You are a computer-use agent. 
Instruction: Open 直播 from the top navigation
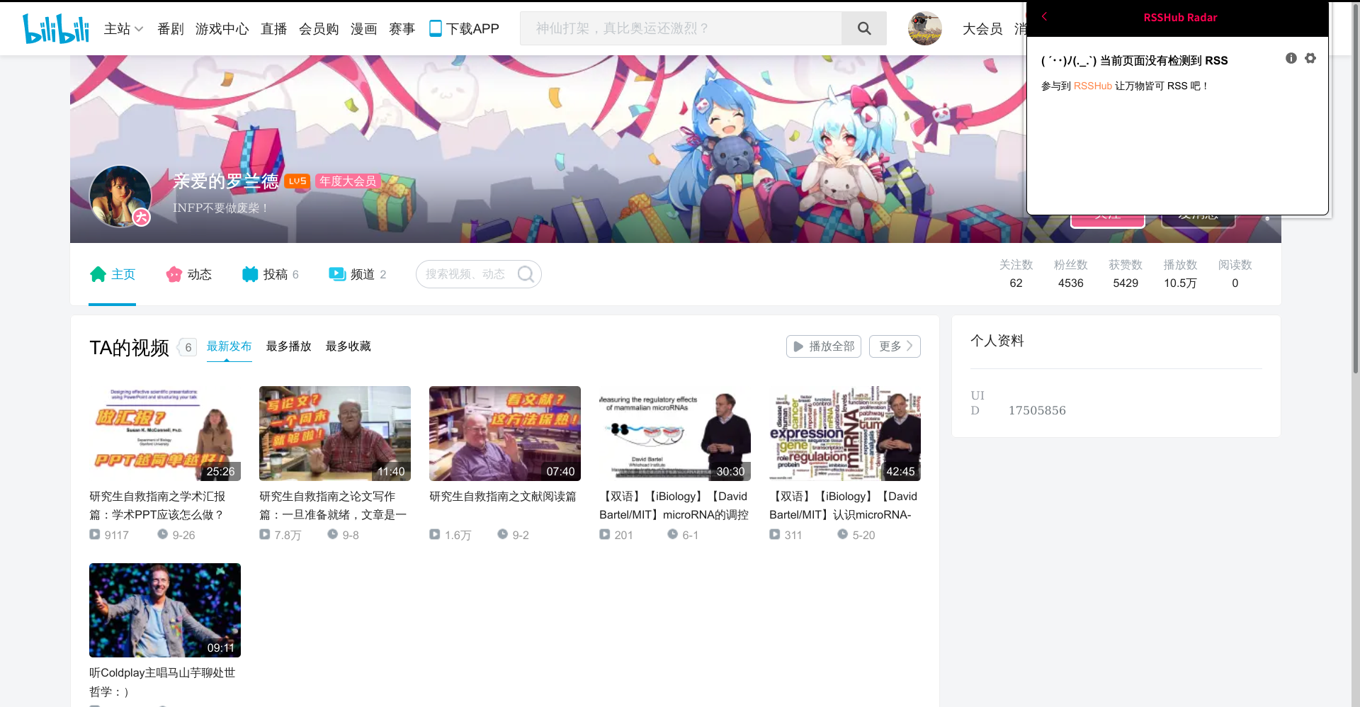coord(274,28)
